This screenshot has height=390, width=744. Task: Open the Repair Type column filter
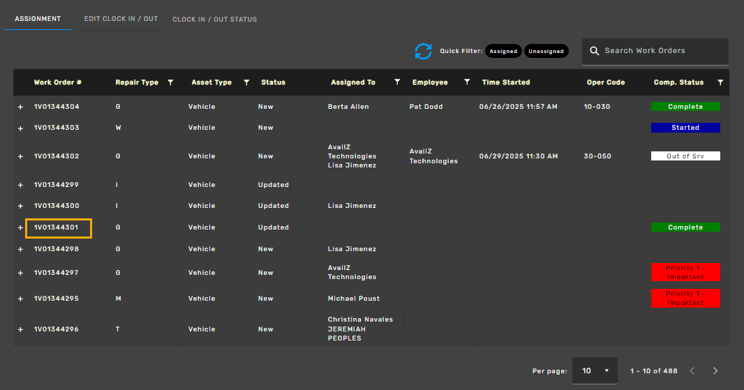coord(170,82)
